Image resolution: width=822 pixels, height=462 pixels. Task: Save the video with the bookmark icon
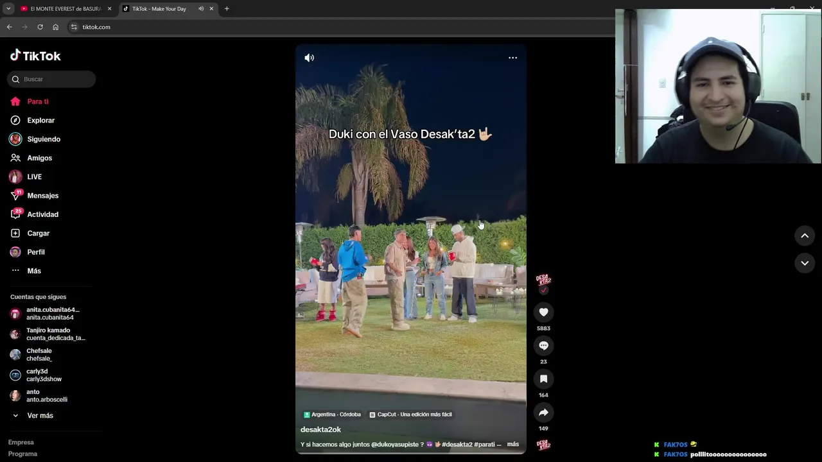point(543,379)
